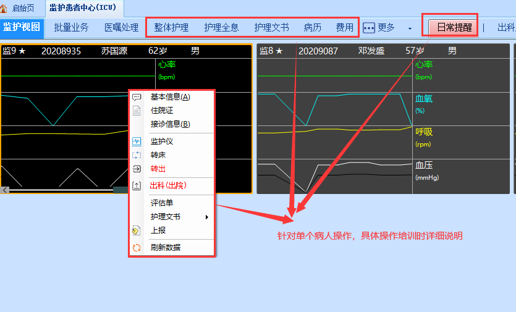Click the exit arrow icon beside 转出
The width and height of the screenshot is (516, 312).
137,169
